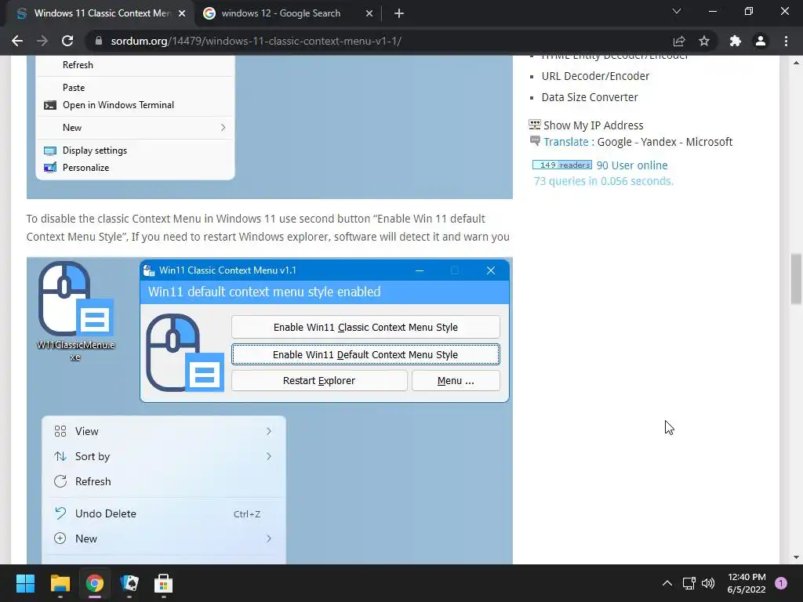Close the Win11 Classic Context Menu v1.1 window
Screen dimensions: 803x602
click(x=491, y=270)
